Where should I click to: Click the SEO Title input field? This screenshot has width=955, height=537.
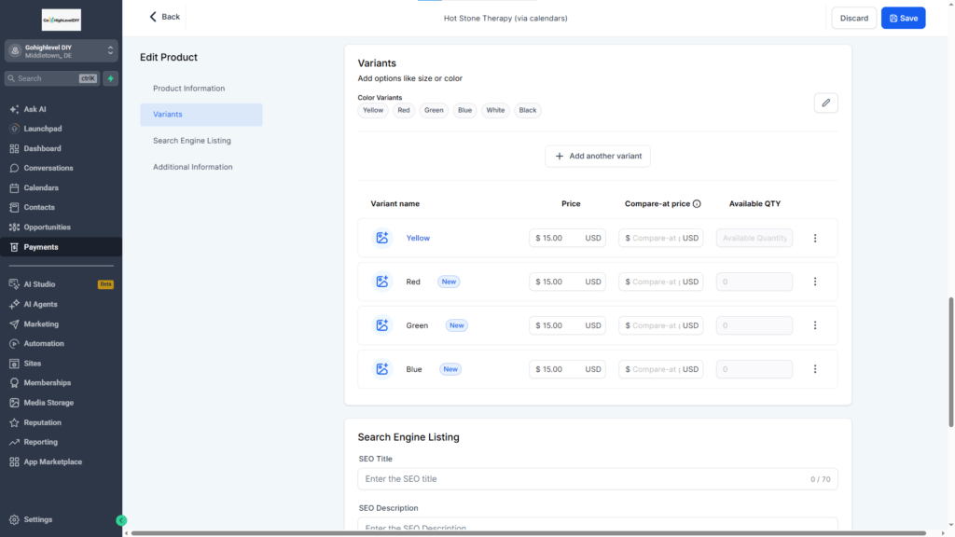click(x=598, y=479)
